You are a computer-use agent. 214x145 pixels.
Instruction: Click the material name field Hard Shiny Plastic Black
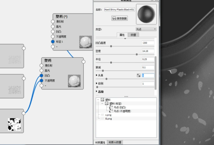[120, 9]
